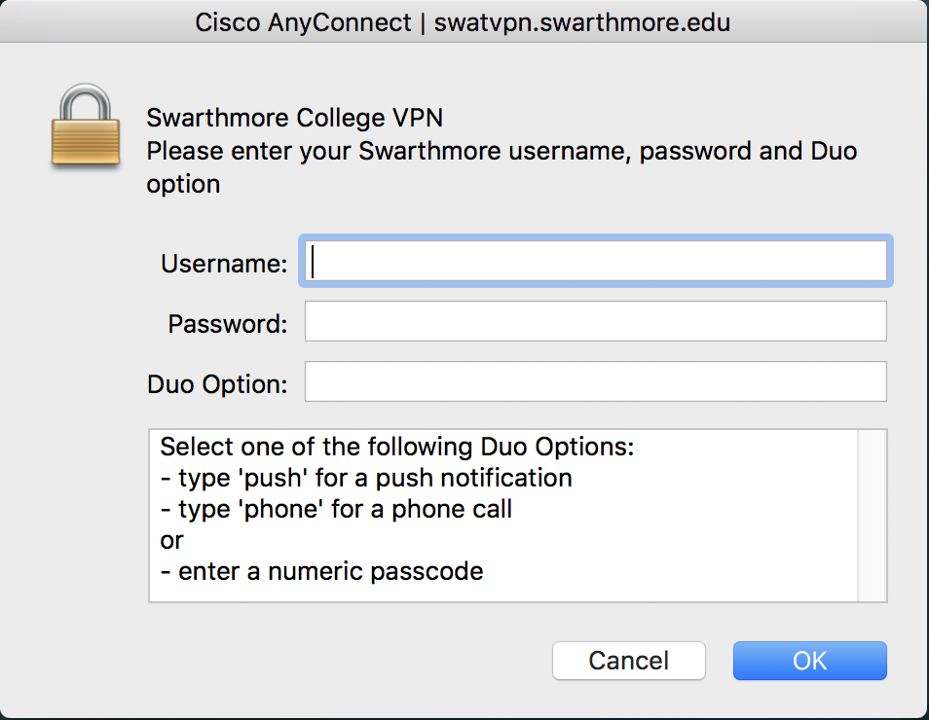Click into the Password field
Screen dimensions: 929x720
coord(596,321)
